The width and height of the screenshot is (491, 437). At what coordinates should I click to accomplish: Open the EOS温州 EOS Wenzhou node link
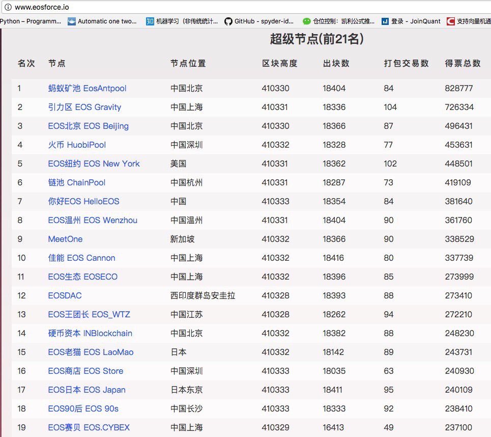[93, 220]
